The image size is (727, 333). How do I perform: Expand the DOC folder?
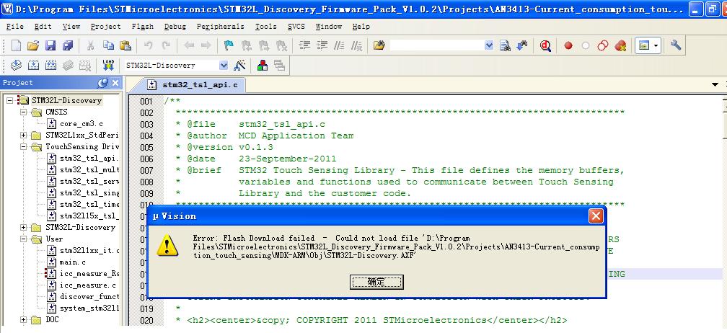(23, 319)
